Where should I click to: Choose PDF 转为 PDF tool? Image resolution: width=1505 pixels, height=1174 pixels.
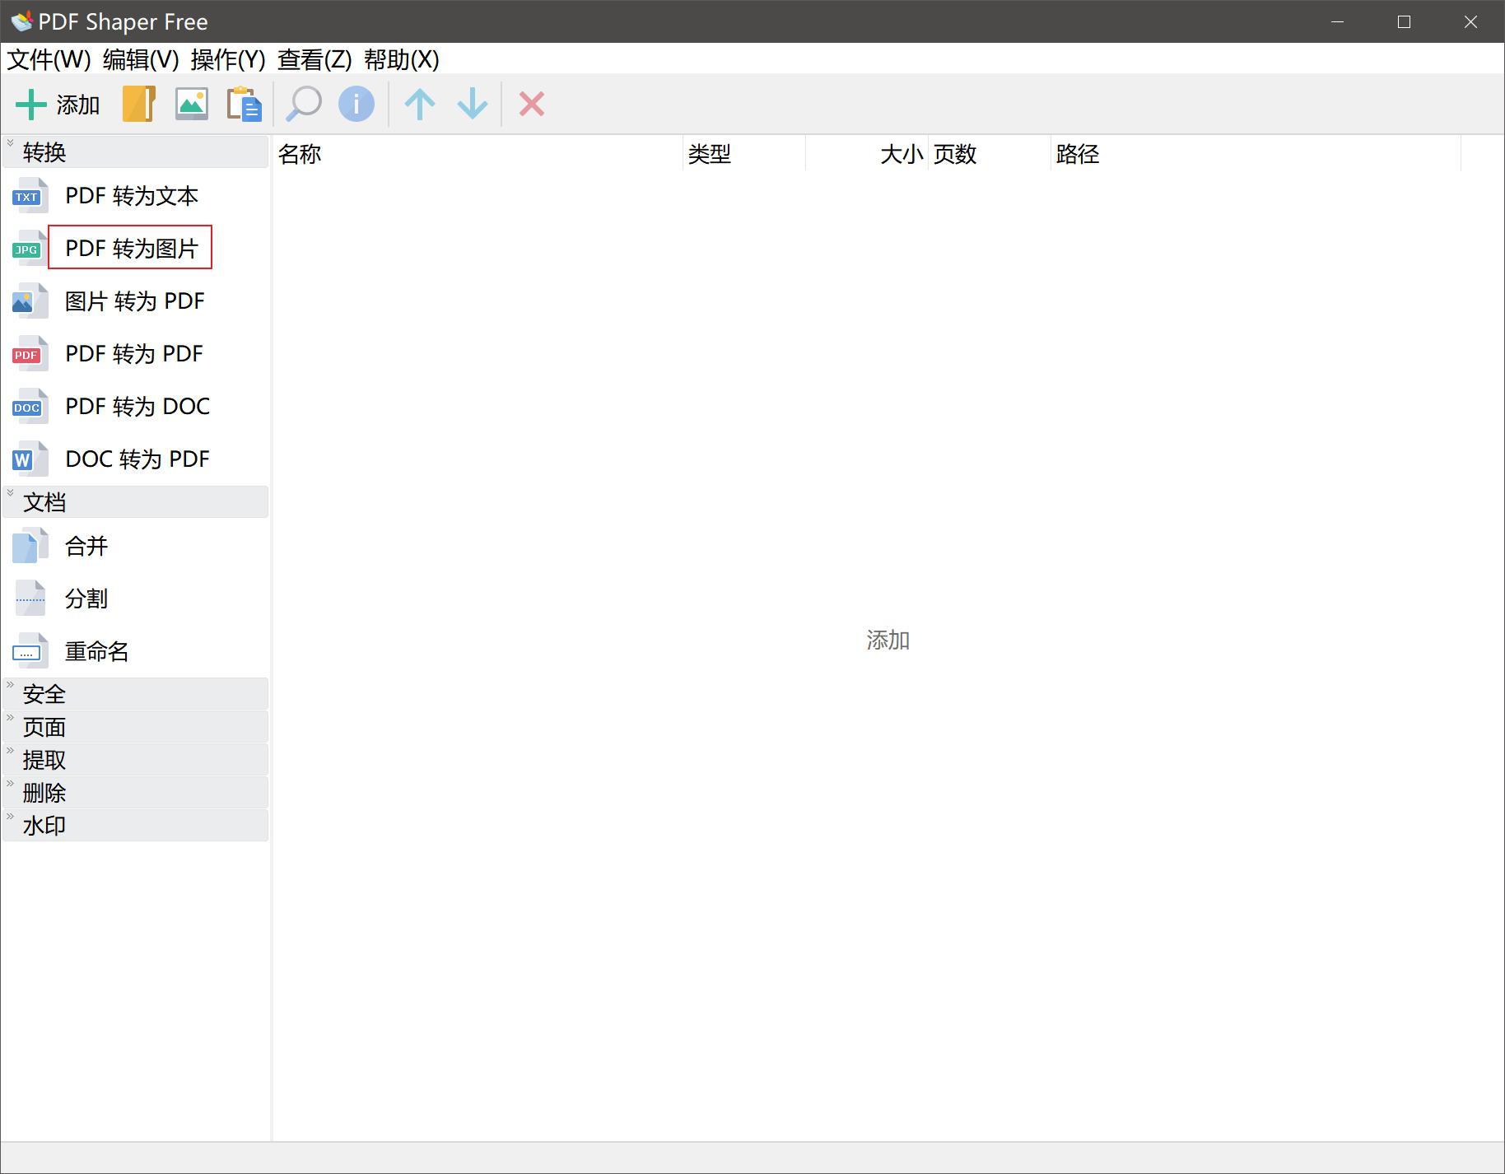point(134,354)
